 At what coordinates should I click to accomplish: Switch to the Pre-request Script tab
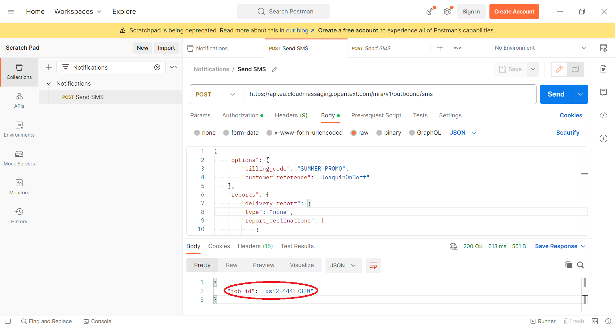coord(376,115)
